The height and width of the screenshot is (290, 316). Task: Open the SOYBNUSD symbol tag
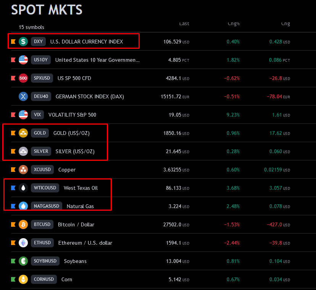(x=45, y=261)
